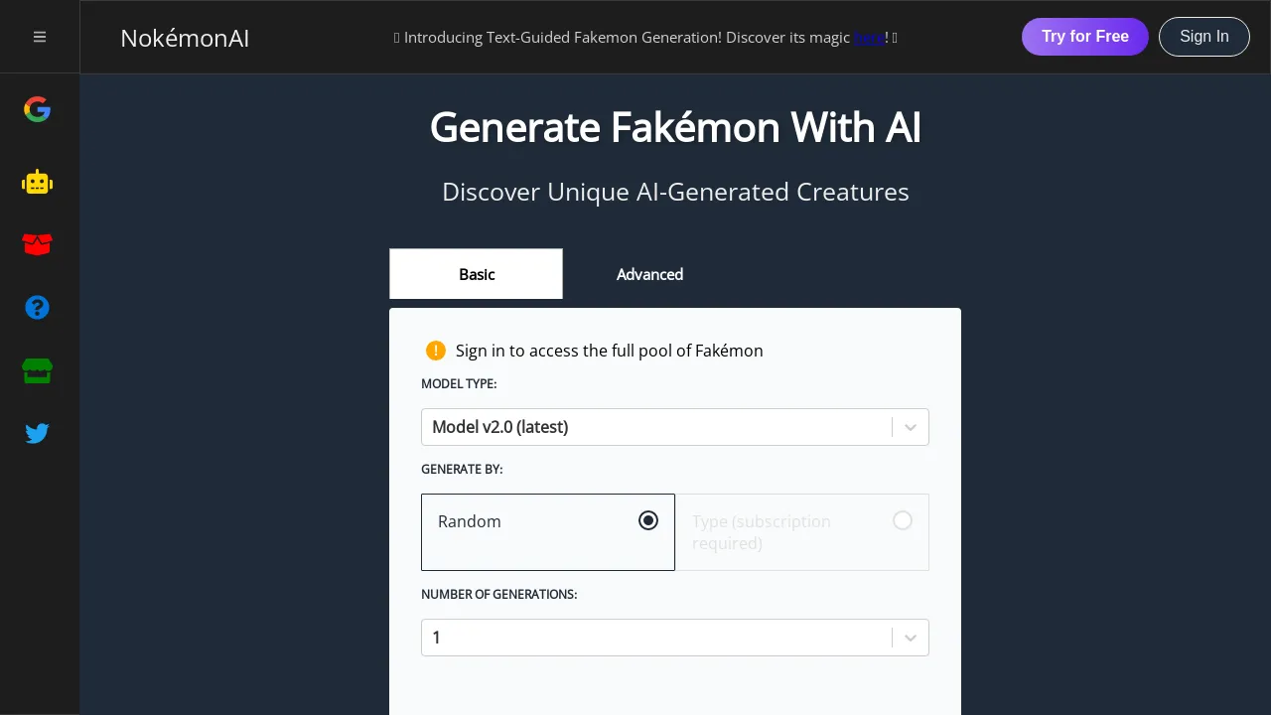The height and width of the screenshot is (715, 1271).
Task: Expand the Number of Generations dropdown
Action: [x=675, y=638]
